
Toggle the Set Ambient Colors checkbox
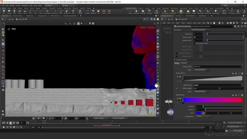coord(194,43)
